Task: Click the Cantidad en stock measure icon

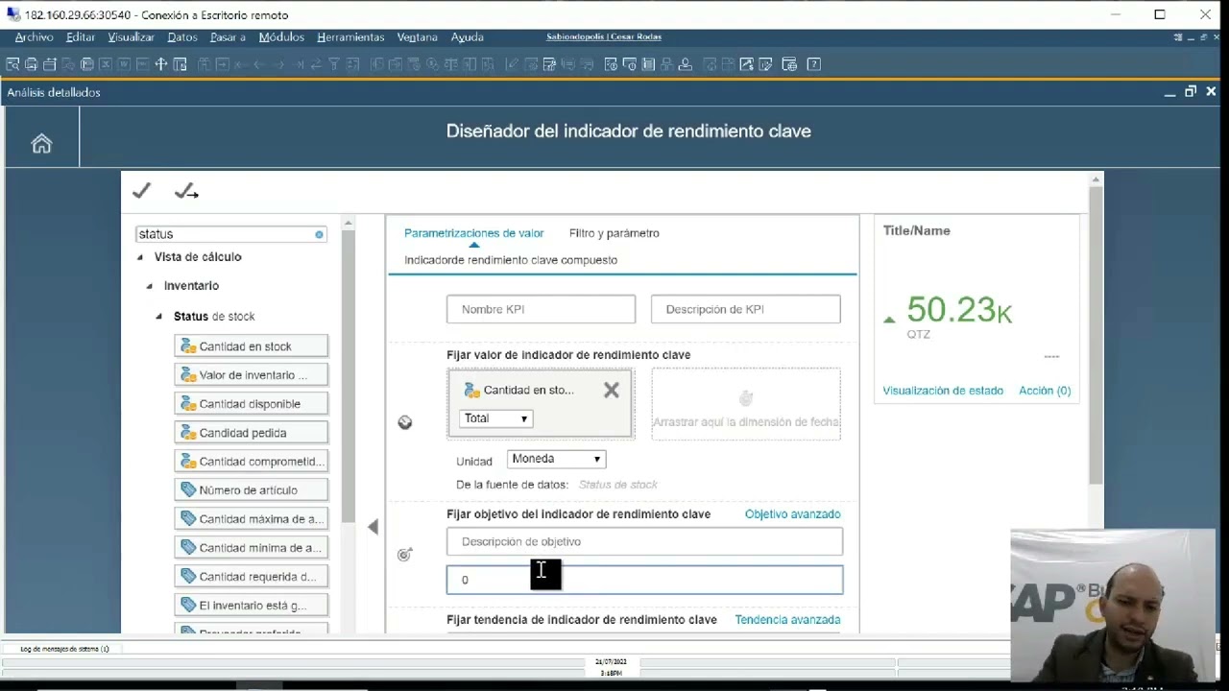Action: pyautogui.click(x=188, y=346)
